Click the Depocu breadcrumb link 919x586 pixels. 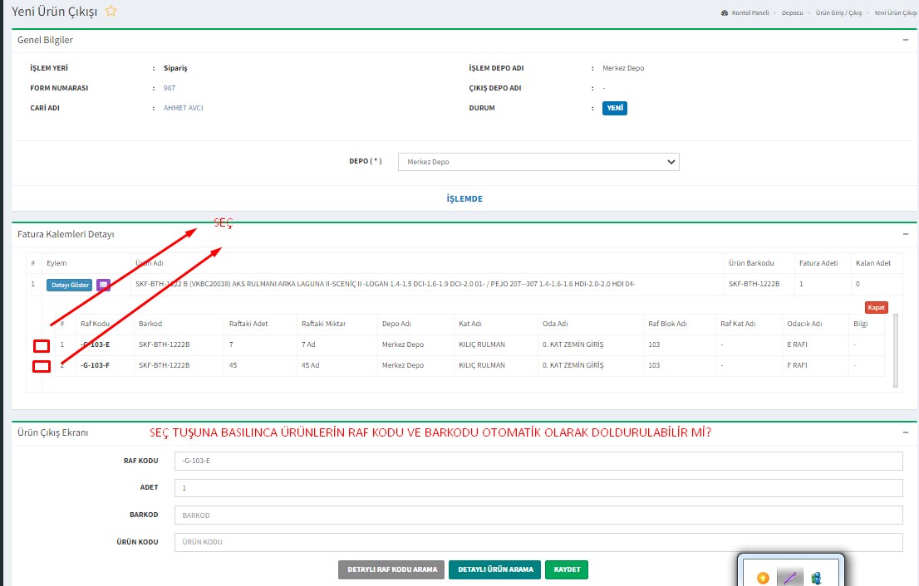pyautogui.click(x=792, y=13)
